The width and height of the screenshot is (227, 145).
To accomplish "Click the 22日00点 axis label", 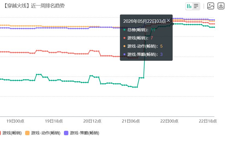I will tap(169, 121).
